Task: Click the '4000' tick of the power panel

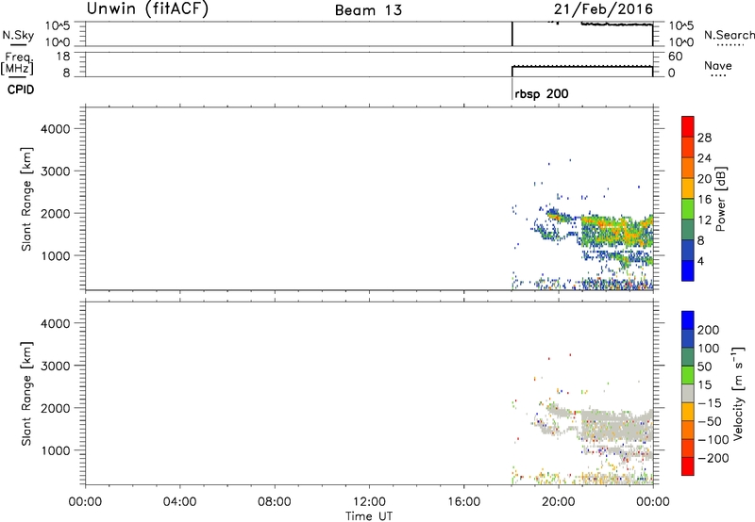Action: (x=56, y=129)
